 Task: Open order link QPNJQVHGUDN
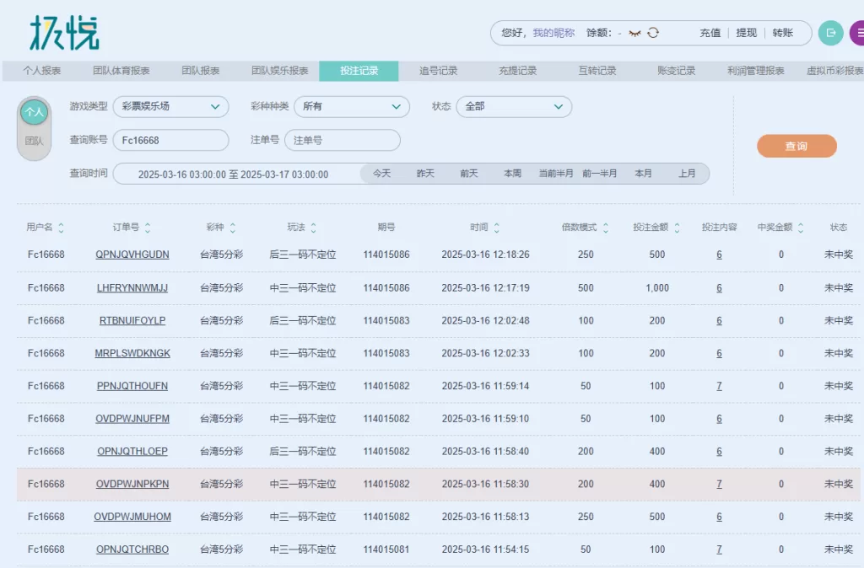132,255
